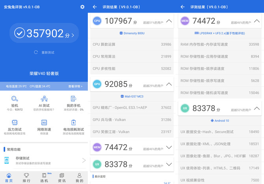Viewport: 264px width, 184px height.
Task: Tap device name 荣耀V40 轻奢版
Action: coord(44,73)
